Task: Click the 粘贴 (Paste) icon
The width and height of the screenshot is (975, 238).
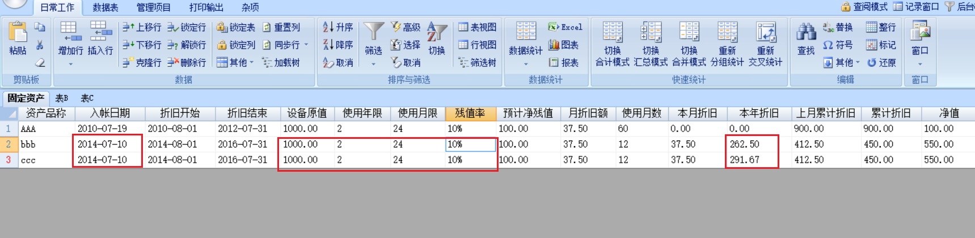Action: 18,33
